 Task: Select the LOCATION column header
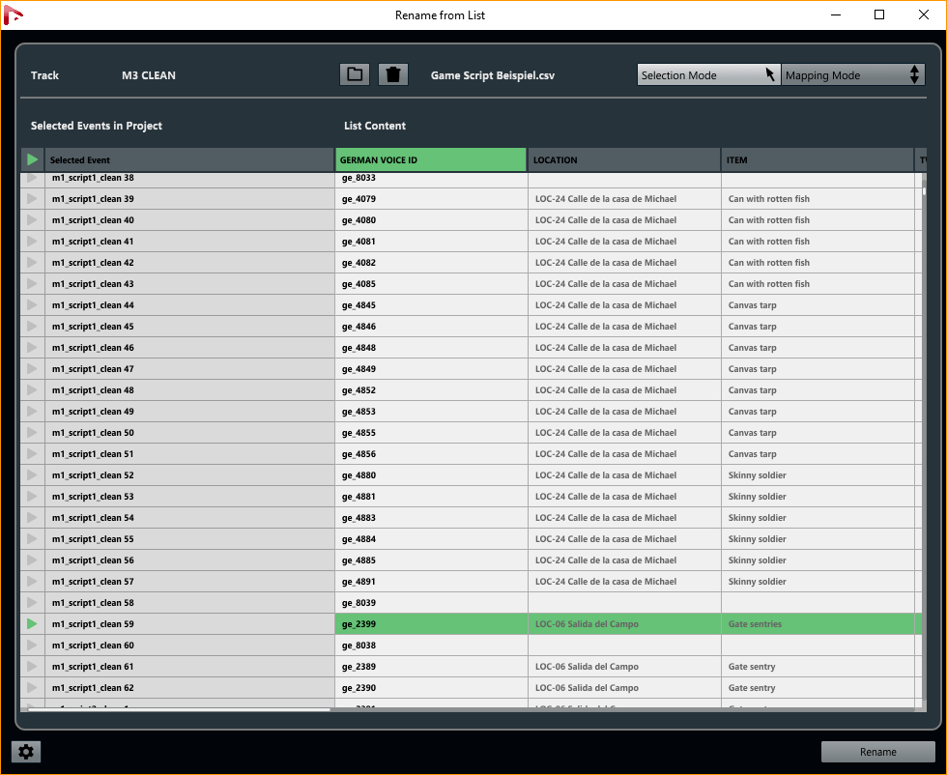pos(624,160)
